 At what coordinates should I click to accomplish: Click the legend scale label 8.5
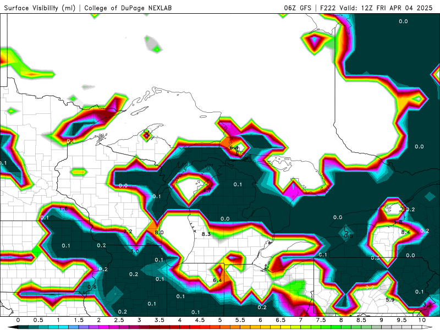coord(361,320)
